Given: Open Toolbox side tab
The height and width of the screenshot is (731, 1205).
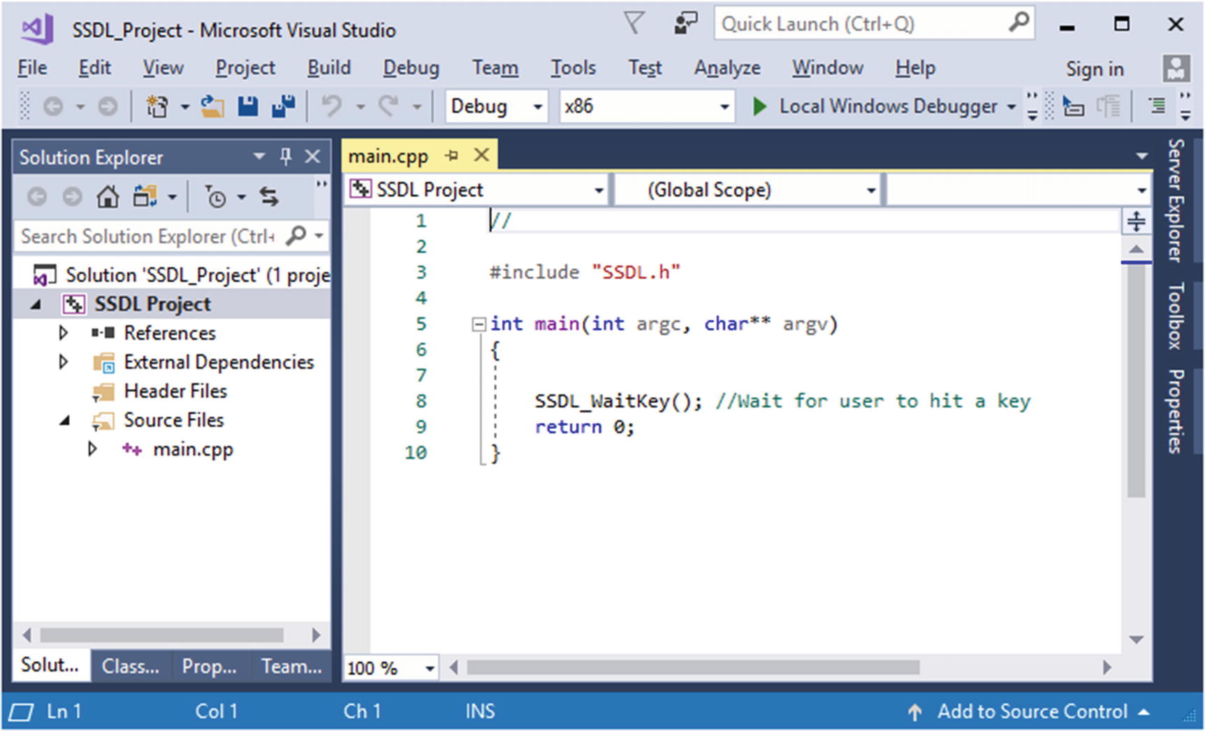Looking at the screenshot, I should coord(1176,316).
